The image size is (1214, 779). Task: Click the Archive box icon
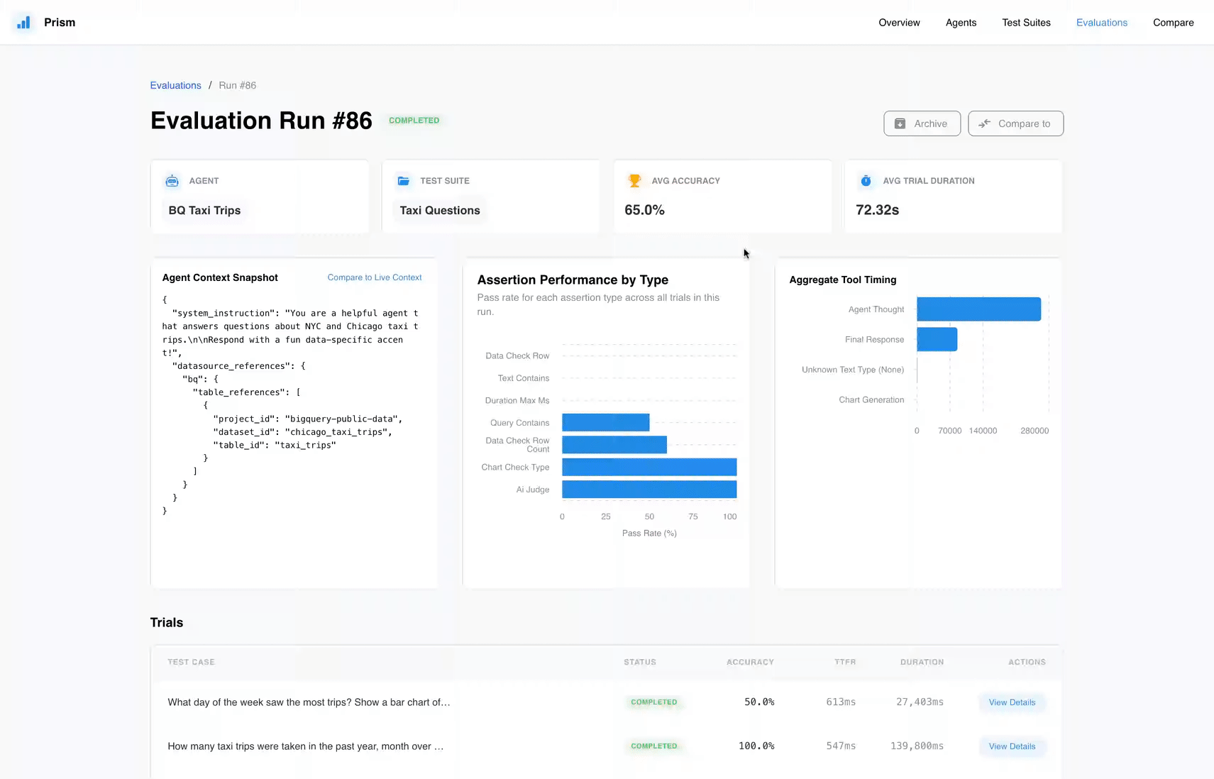tap(900, 123)
